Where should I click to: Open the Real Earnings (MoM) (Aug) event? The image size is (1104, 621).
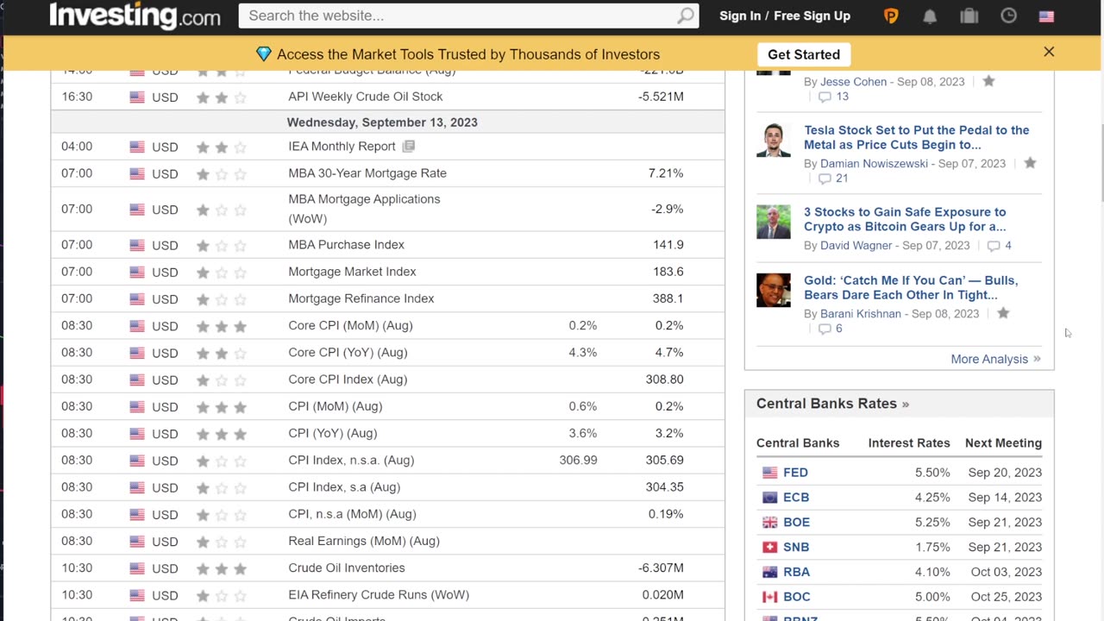[364, 541]
